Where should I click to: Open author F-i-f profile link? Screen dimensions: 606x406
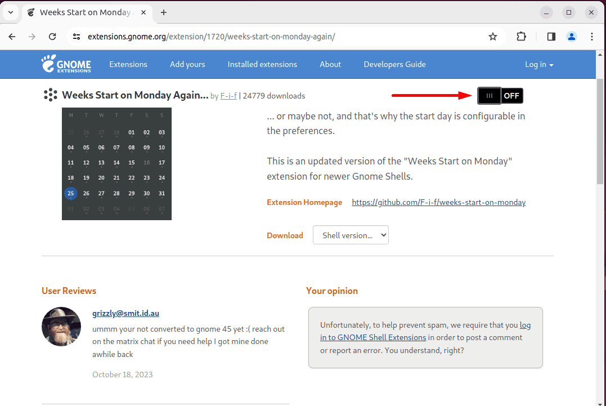point(228,96)
